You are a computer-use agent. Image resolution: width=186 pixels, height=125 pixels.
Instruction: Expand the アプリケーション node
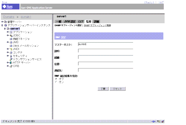[8, 32]
